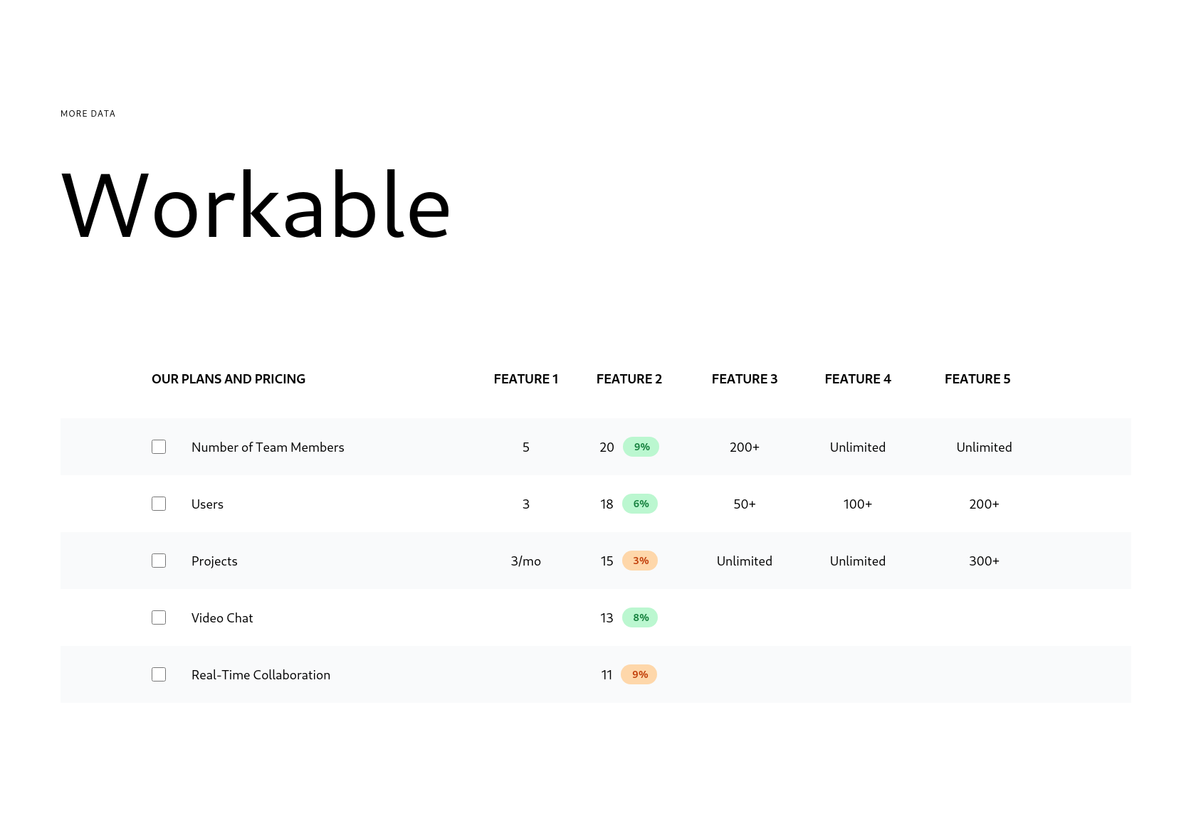
Task: Click the 'Video Chat' row label
Action: [x=222, y=618]
